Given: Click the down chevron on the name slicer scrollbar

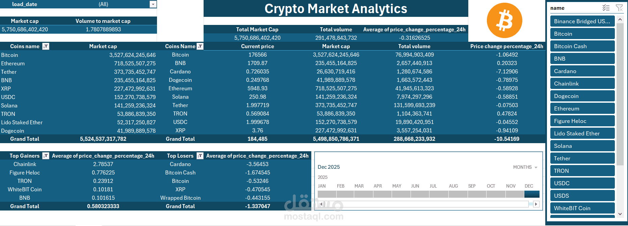Looking at the screenshot, I should [x=620, y=214].
